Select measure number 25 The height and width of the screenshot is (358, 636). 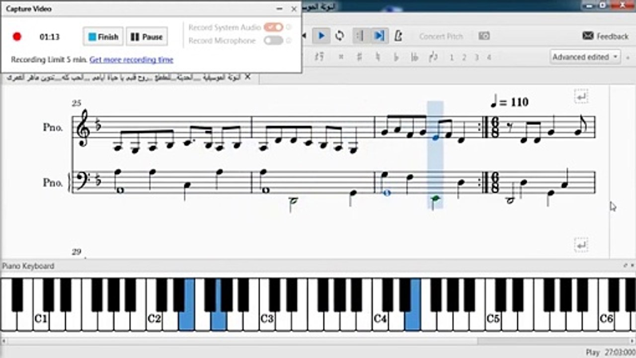tap(76, 103)
